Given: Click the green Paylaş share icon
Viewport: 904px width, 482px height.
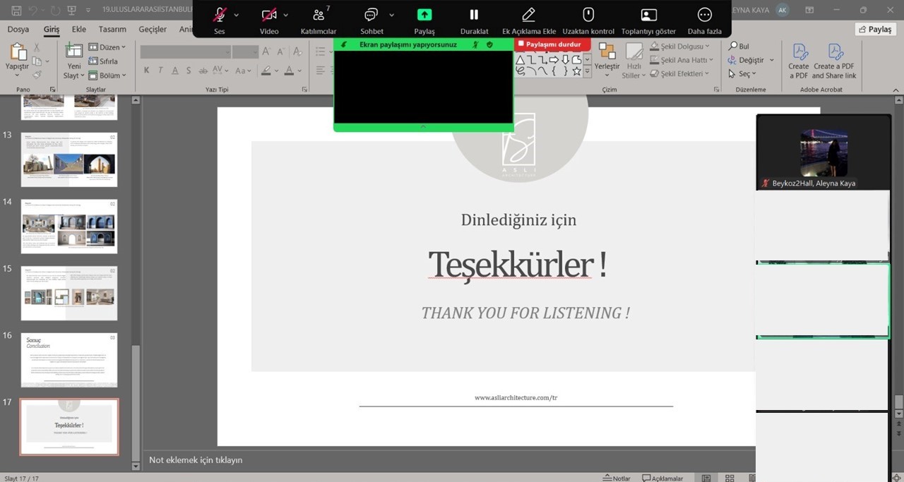Looking at the screenshot, I should [424, 15].
